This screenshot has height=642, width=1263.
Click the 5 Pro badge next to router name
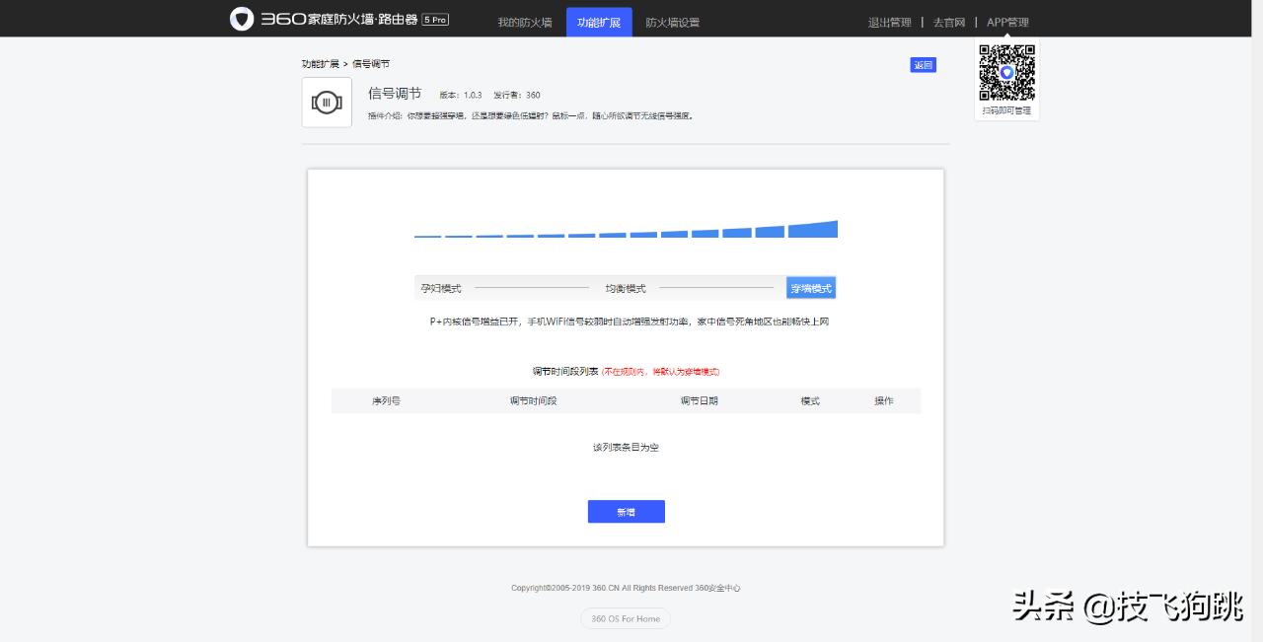[434, 19]
